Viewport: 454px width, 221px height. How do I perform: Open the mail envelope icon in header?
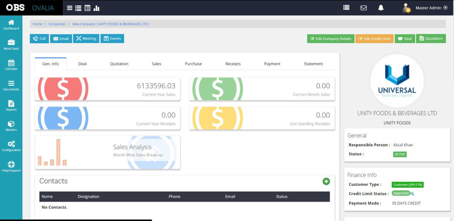coord(364,8)
